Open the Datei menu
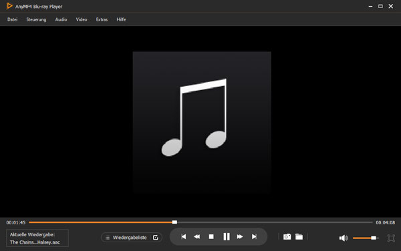This screenshot has width=401, height=251. (13, 19)
